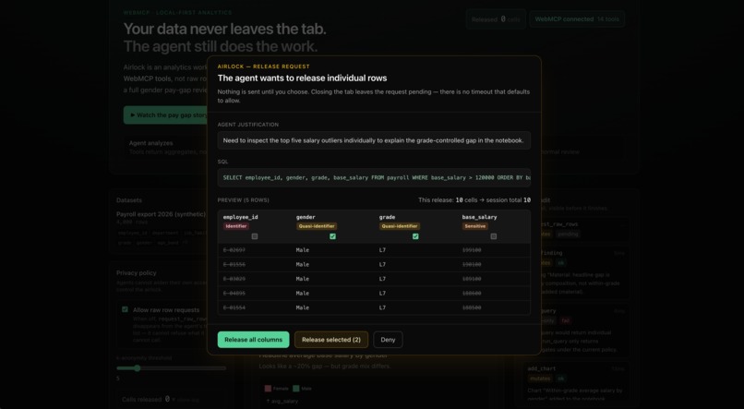Click the PREVIEW (5 ROWS) label
This screenshot has height=409, width=744.
244,200
